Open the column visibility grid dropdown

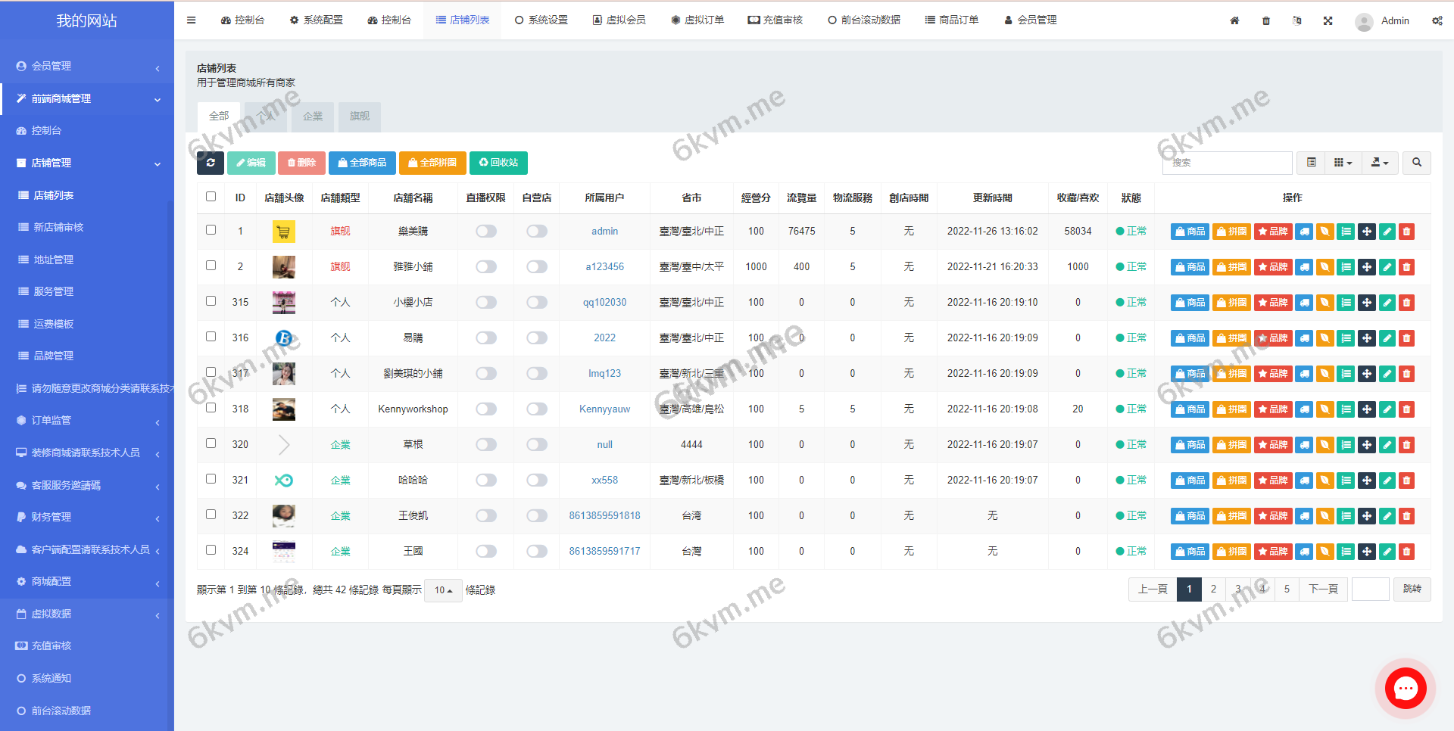coord(1343,163)
